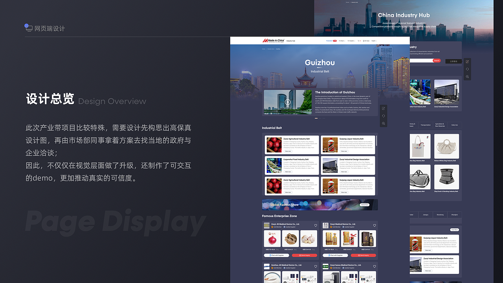Expand the For Supplier dropdown
Viewport: 503px width, 283px height.
pos(351,41)
